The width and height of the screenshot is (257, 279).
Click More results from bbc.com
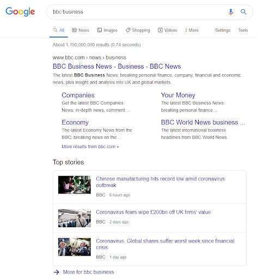click(x=90, y=147)
